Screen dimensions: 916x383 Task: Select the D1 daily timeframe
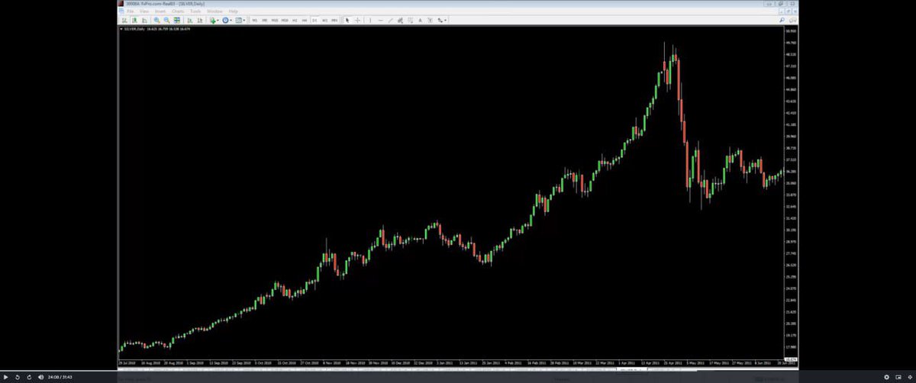314,21
